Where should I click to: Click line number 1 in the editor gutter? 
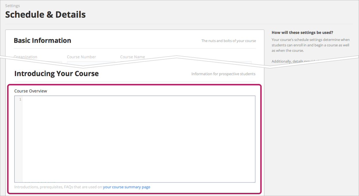click(x=20, y=99)
